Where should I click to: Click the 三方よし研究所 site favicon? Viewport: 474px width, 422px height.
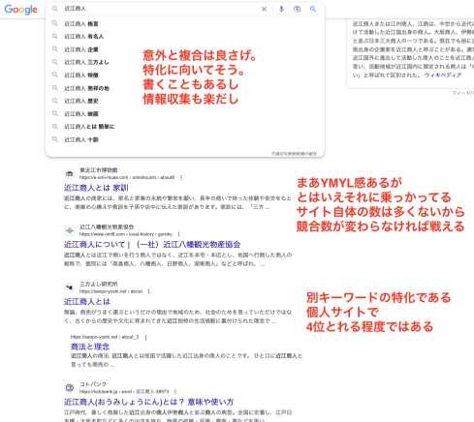click(x=69, y=287)
